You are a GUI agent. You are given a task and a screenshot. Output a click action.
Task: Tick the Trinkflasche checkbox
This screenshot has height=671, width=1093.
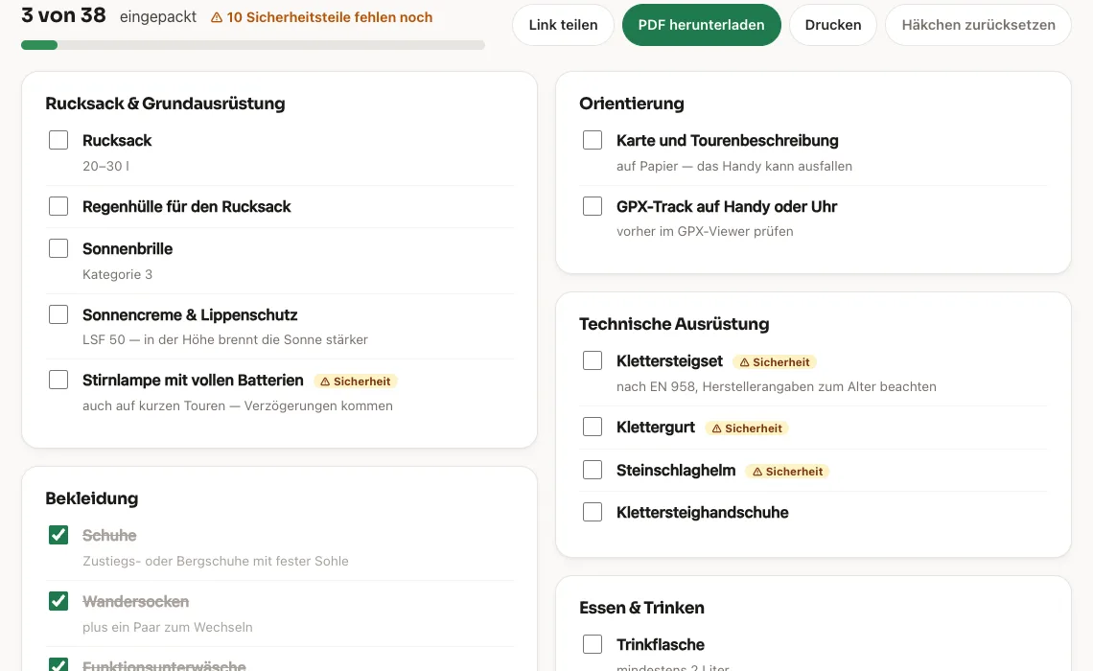[x=593, y=644]
